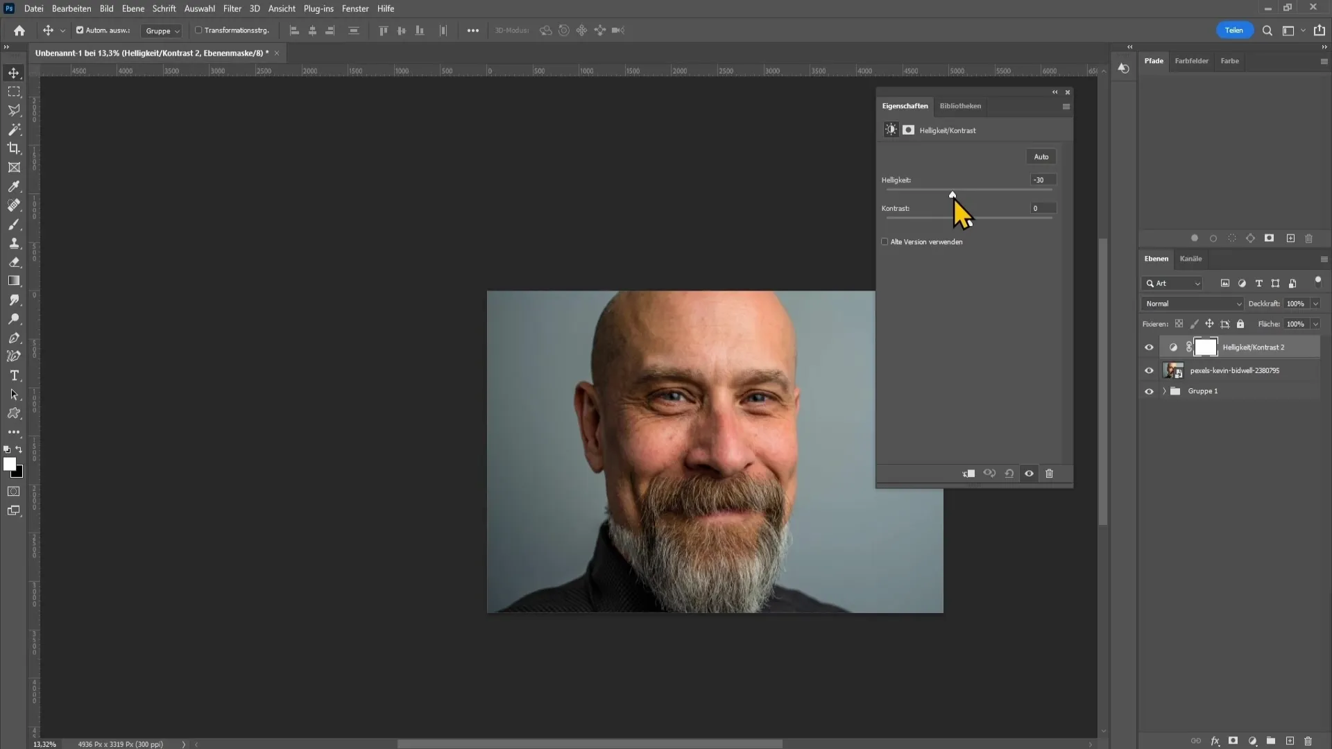1332x749 pixels.
Task: Enable Alte Version verwenden checkbox
Action: (885, 241)
